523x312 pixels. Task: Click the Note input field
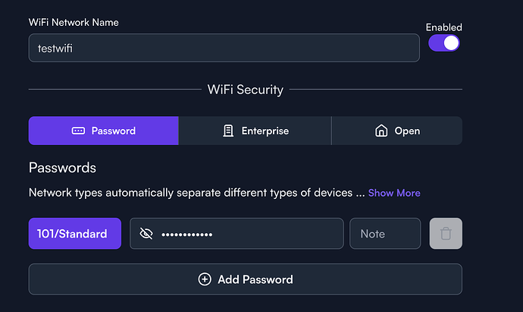coord(385,234)
